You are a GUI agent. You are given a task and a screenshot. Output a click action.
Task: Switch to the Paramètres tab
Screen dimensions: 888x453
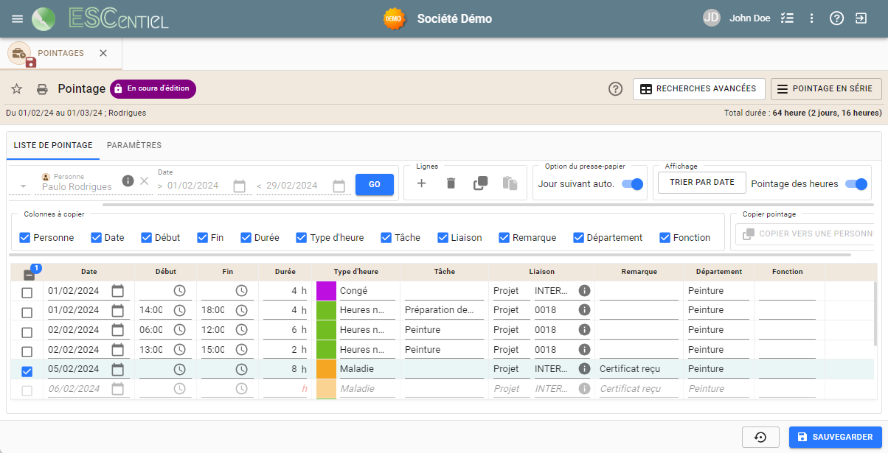click(x=133, y=145)
